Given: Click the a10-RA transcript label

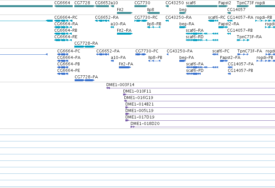Looking at the screenshot, I should pos(118,24).
